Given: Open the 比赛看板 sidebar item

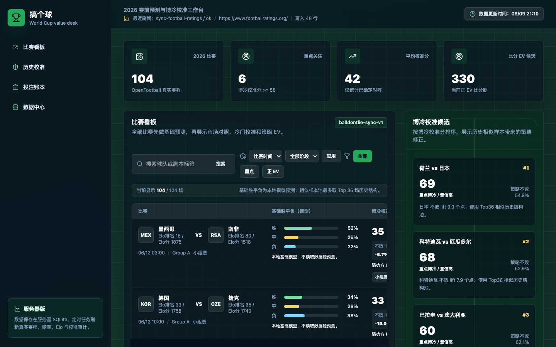Looking at the screenshot, I should coord(55,47).
